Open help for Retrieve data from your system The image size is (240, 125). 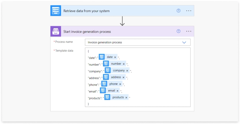click(x=178, y=11)
